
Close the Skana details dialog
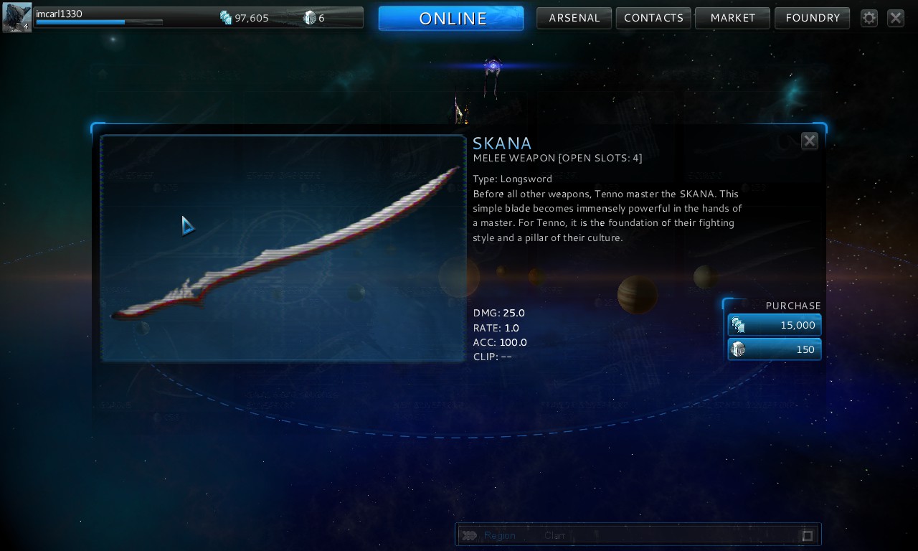pos(810,141)
